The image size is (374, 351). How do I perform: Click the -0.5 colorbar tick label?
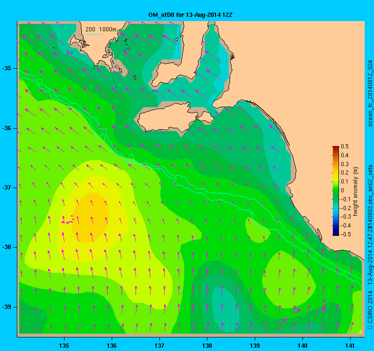[345, 234]
